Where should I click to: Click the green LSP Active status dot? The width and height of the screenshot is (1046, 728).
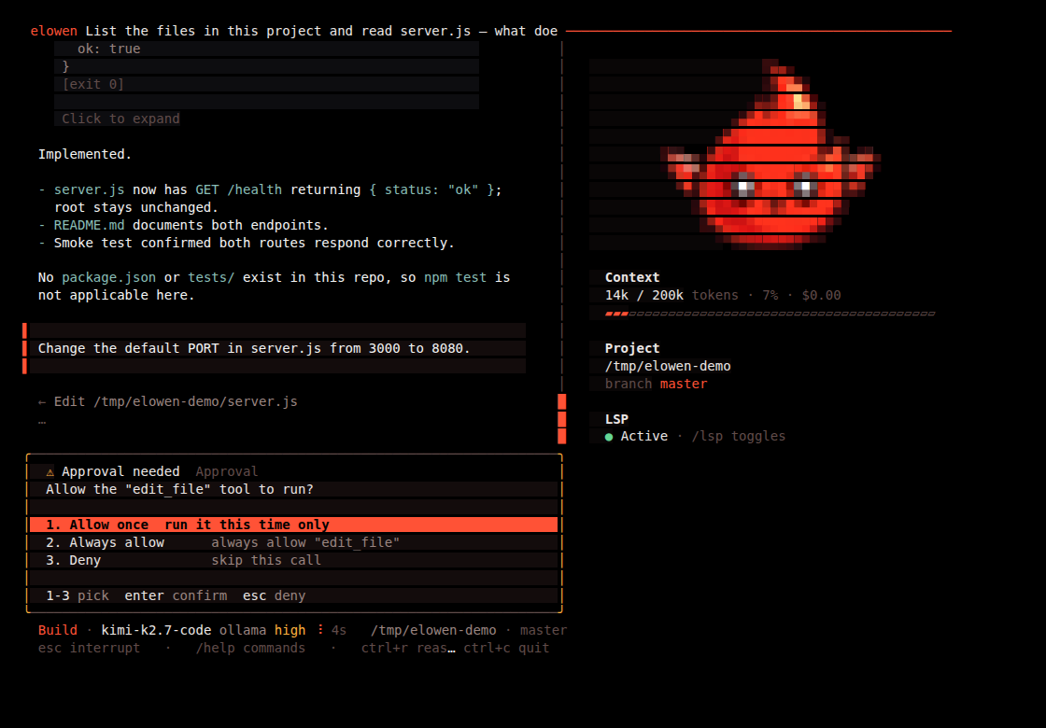click(608, 437)
